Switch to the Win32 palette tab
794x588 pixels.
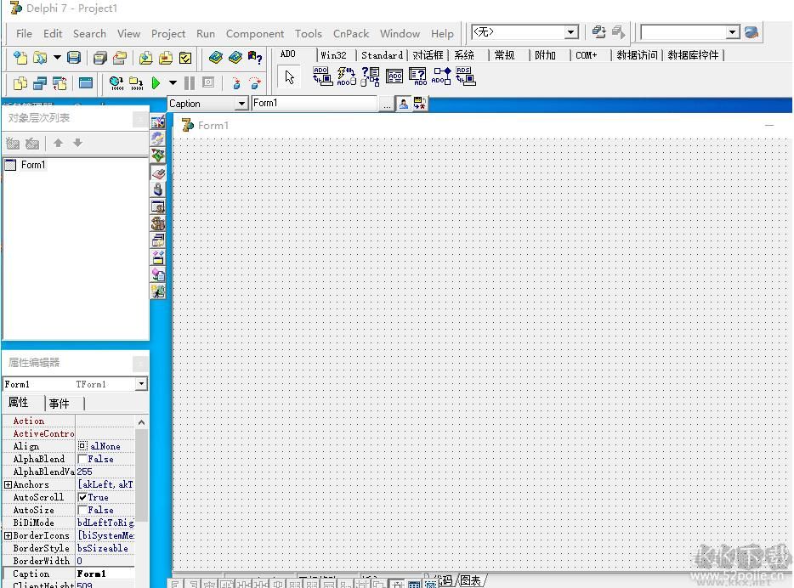[333, 55]
